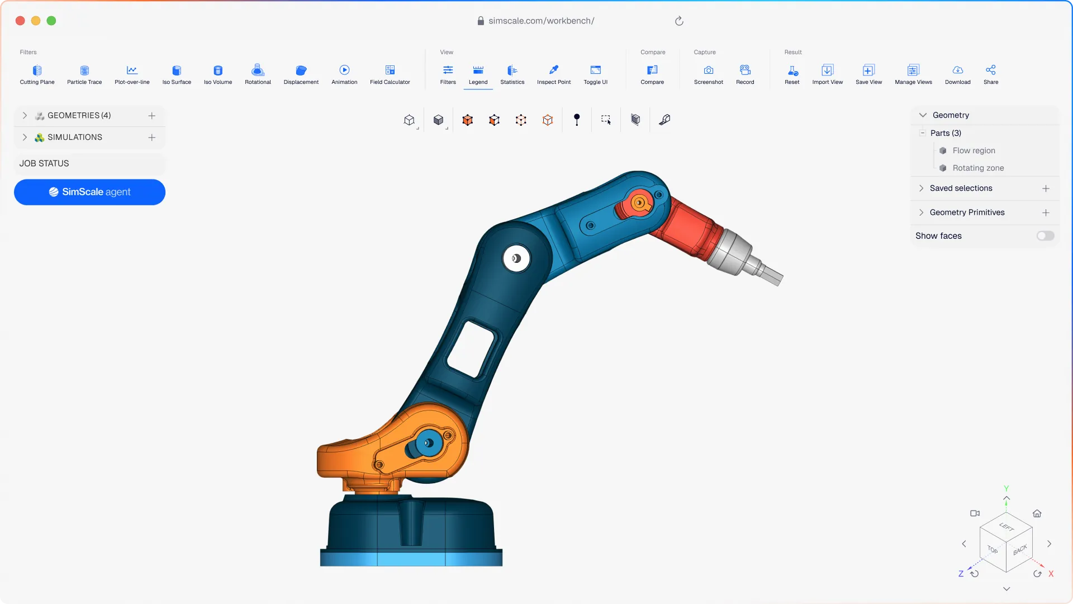Reload the simscale.com page
1073x604 pixels.
tap(679, 21)
